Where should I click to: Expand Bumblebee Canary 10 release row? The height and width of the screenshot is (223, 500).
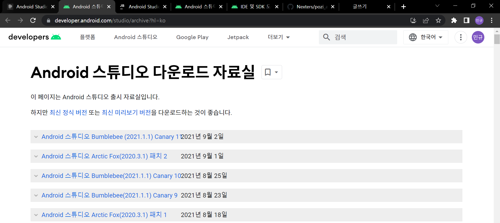246,176
